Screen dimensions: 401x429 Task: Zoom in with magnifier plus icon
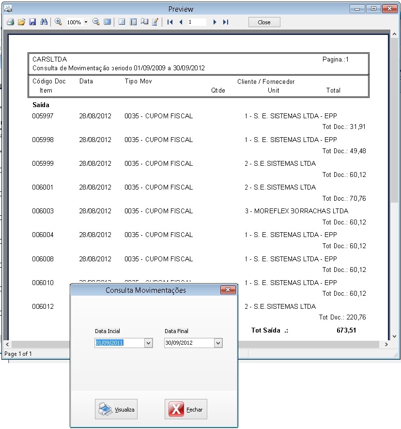pyautogui.click(x=58, y=22)
